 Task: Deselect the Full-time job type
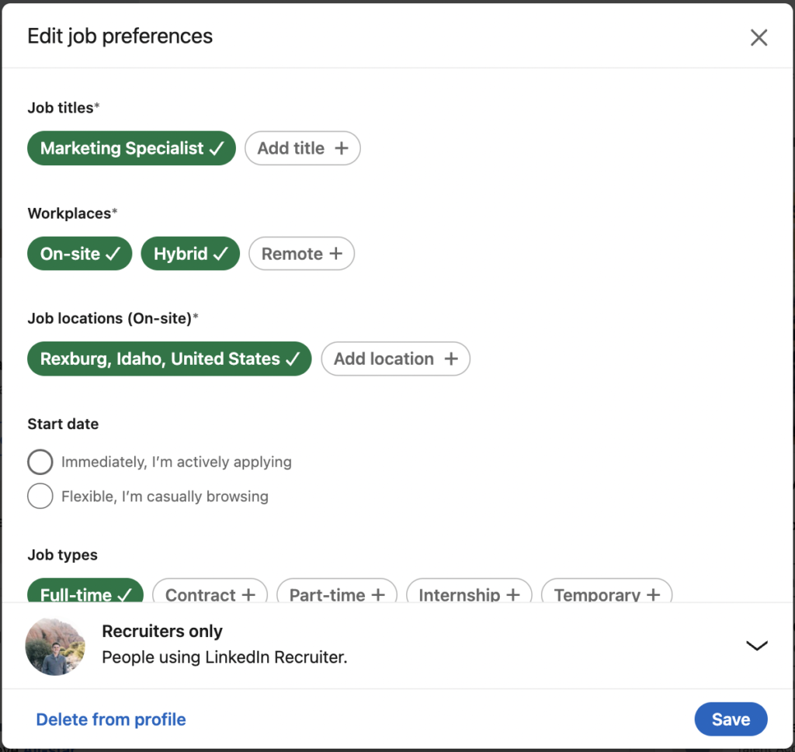[x=85, y=591]
